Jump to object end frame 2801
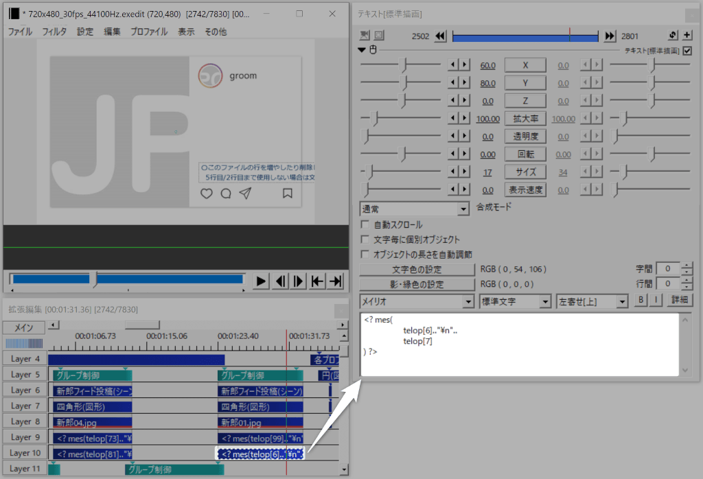This screenshot has height=479, width=703. [x=609, y=36]
